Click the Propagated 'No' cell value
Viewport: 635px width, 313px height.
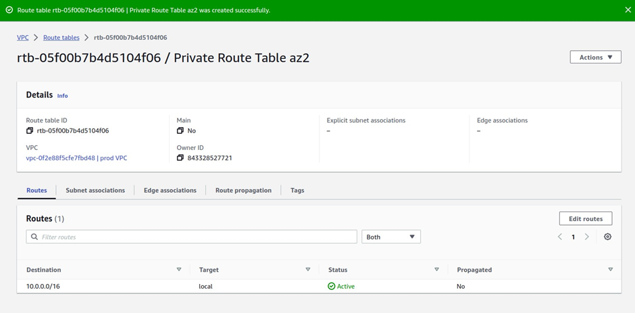[461, 286]
